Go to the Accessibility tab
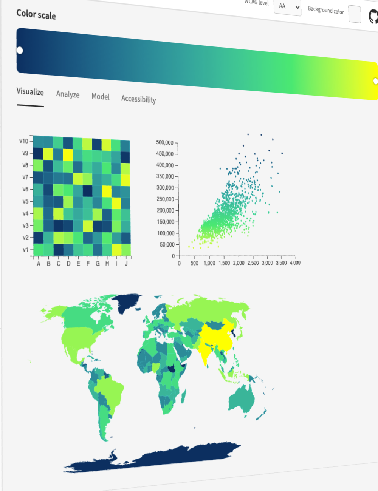 pyautogui.click(x=138, y=99)
